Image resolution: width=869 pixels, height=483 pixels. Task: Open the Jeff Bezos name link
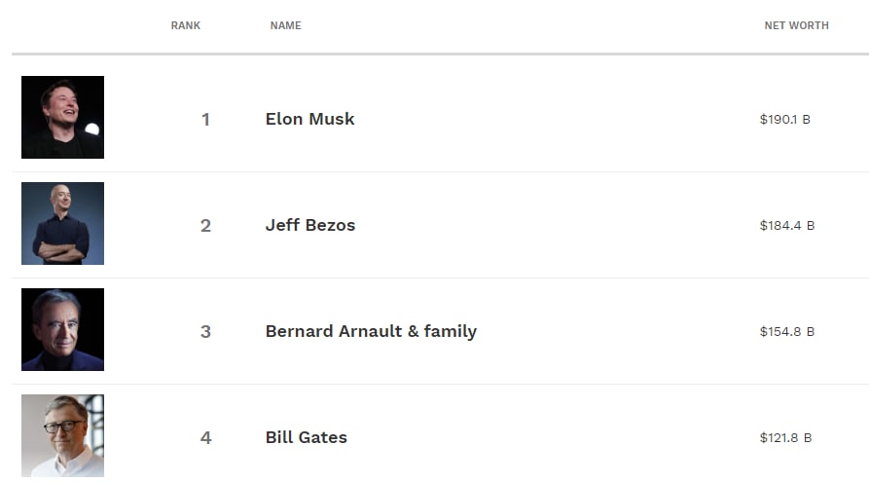tap(310, 225)
